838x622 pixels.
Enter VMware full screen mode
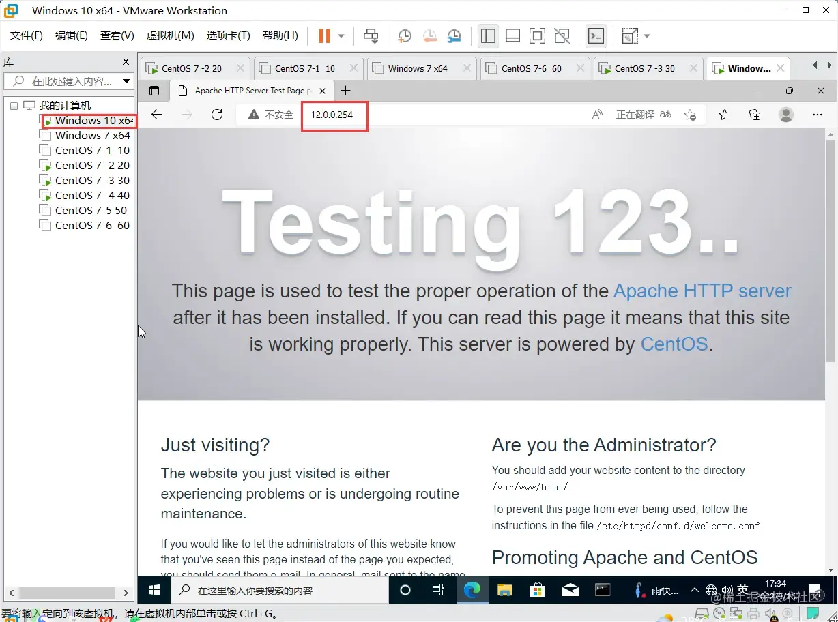pos(537,35)
